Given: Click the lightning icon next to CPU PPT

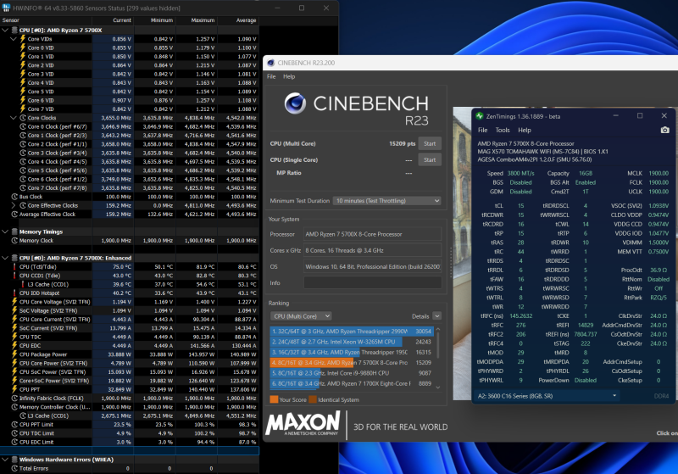Looking at the screenshot, I should [14, 389].
